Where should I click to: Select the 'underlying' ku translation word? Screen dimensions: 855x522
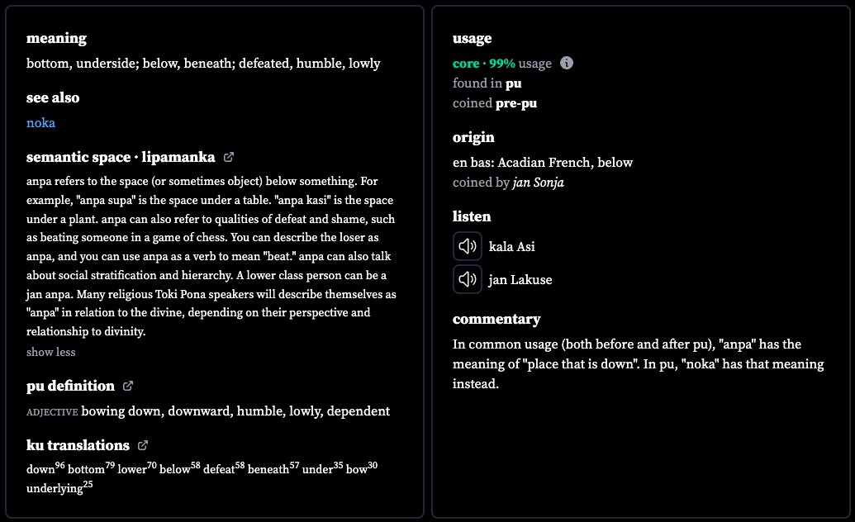(x=55, y=488)
